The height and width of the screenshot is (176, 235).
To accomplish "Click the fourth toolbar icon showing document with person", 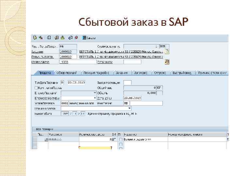I will [57, 37].
